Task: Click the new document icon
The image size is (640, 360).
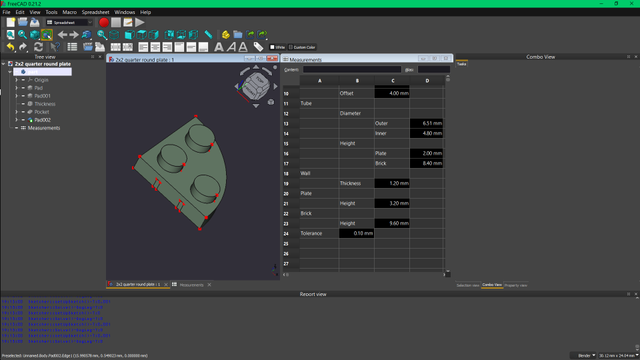Action: (x=11, y=22)
